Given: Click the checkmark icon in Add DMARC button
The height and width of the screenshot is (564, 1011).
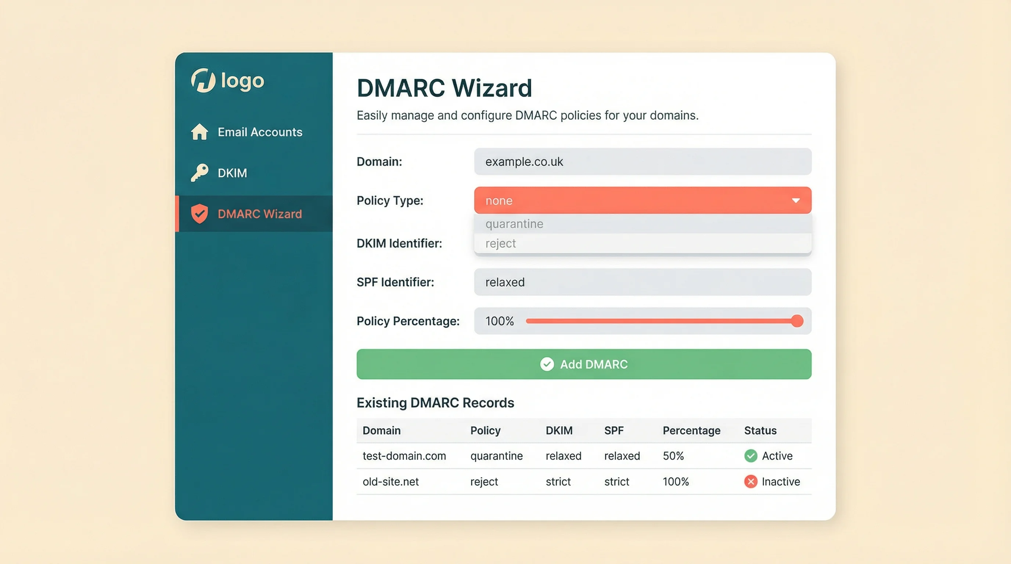Looking at the screenshot, I should 547,364.
